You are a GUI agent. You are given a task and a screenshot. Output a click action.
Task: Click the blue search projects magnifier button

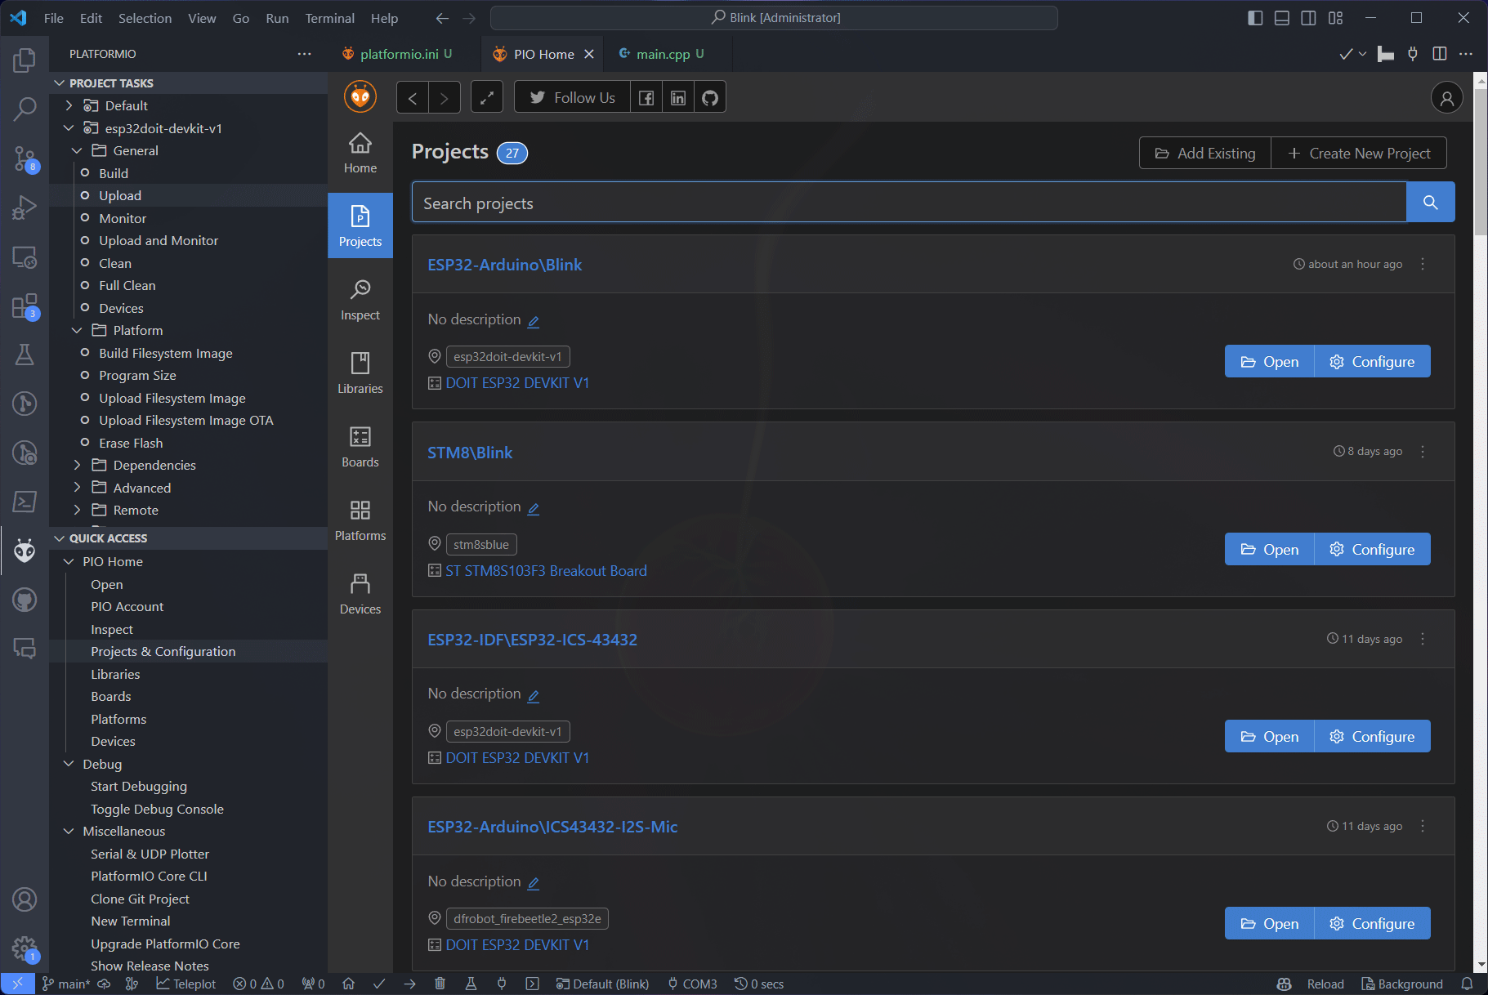1430,203
